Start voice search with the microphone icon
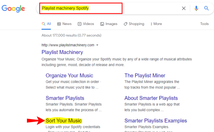The image size is (214, 132). (196, 8)
